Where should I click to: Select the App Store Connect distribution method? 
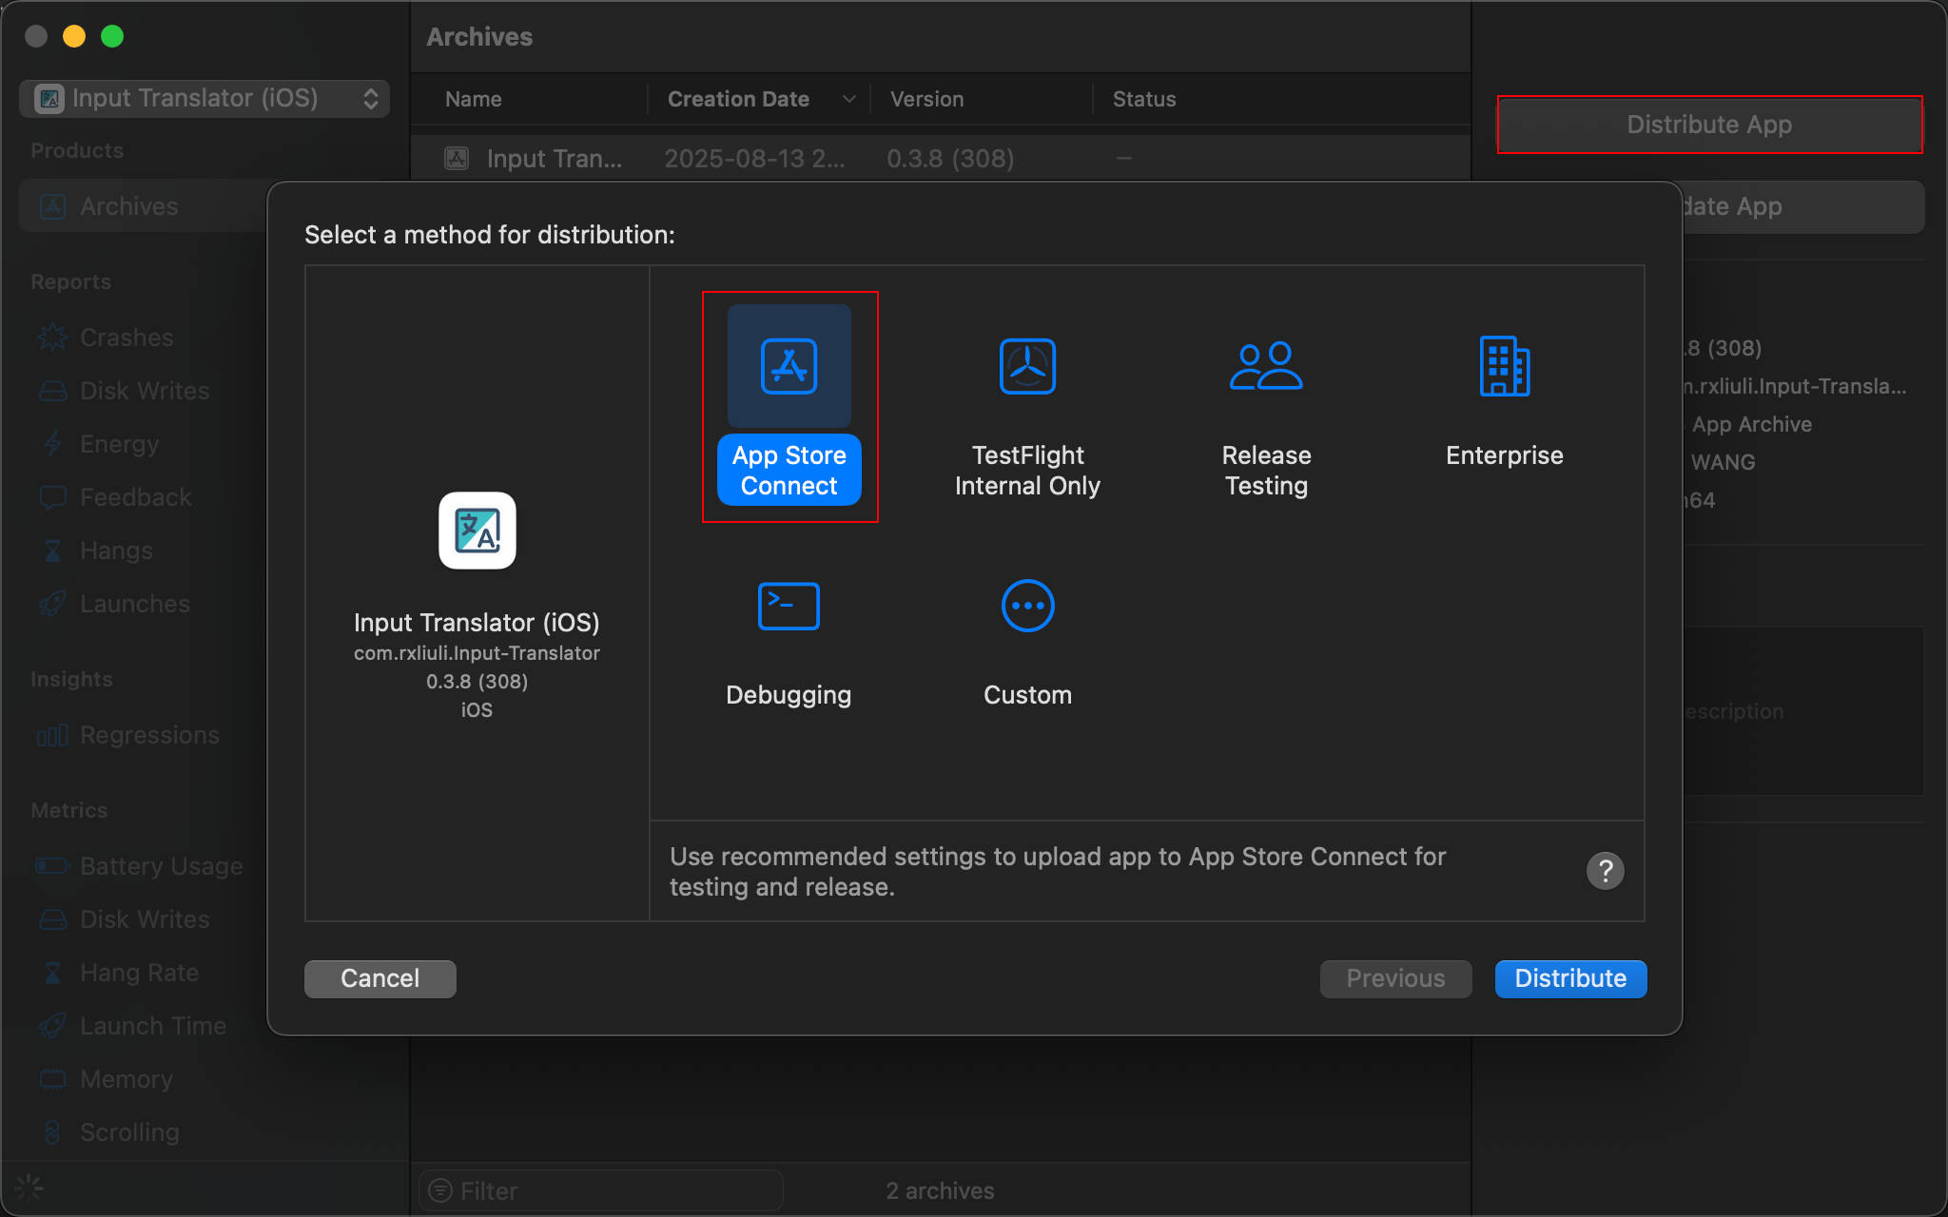click(x=789, y=406)
